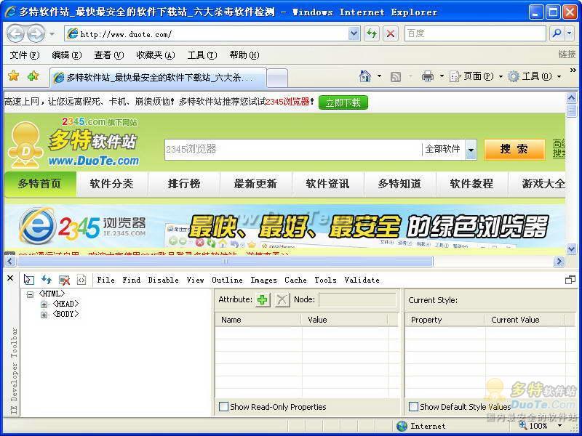Click the refresh icon in developer toolbar
Screen dimensions: 582x436
tap(47, 280)
